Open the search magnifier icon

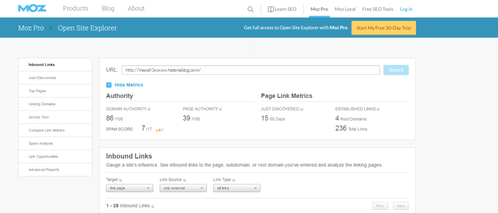[250, 9]
